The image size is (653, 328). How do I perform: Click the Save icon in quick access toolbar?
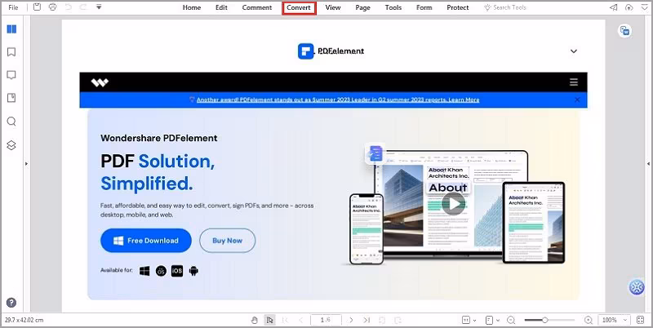click(37, 7)
